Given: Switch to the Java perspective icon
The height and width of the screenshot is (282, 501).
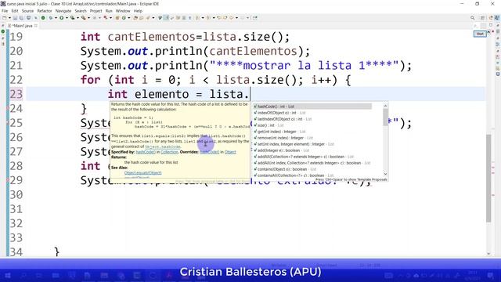Looking at the screenshot, I should [x=497, y=18].
